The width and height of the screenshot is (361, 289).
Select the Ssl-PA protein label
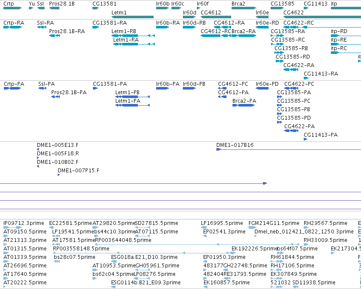click(x=47, y=84)
